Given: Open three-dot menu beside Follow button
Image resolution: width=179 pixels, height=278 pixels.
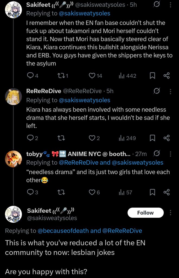Looking at the screenshot, I should coord(170,213).
